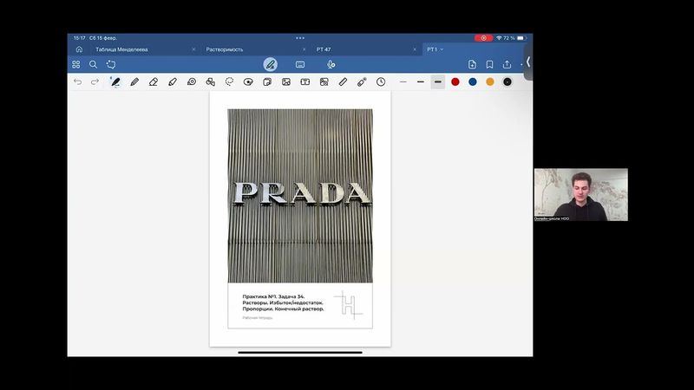The width and height of the screenshot is (694, 390).
Task: Select the eraser tool
Action: (154, 81)
